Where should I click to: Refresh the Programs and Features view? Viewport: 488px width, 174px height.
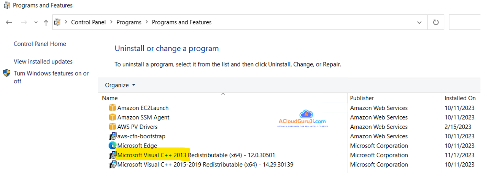click(436, 22)
